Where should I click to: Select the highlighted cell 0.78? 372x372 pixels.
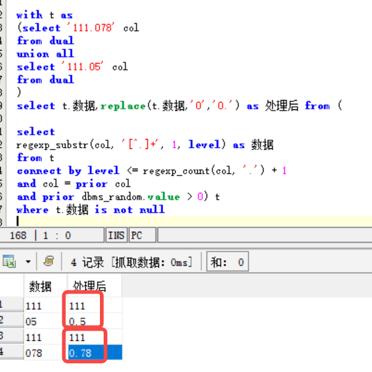click(95, 353)
